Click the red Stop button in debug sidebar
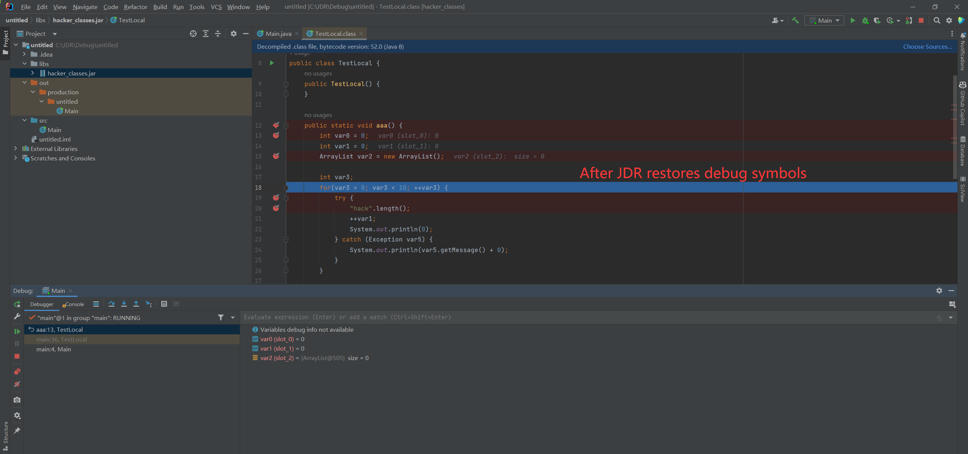The width and height of the screenshot is (968, 454). (17, 356)
